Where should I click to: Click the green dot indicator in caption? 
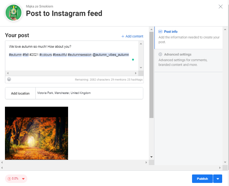click(133, 60)
